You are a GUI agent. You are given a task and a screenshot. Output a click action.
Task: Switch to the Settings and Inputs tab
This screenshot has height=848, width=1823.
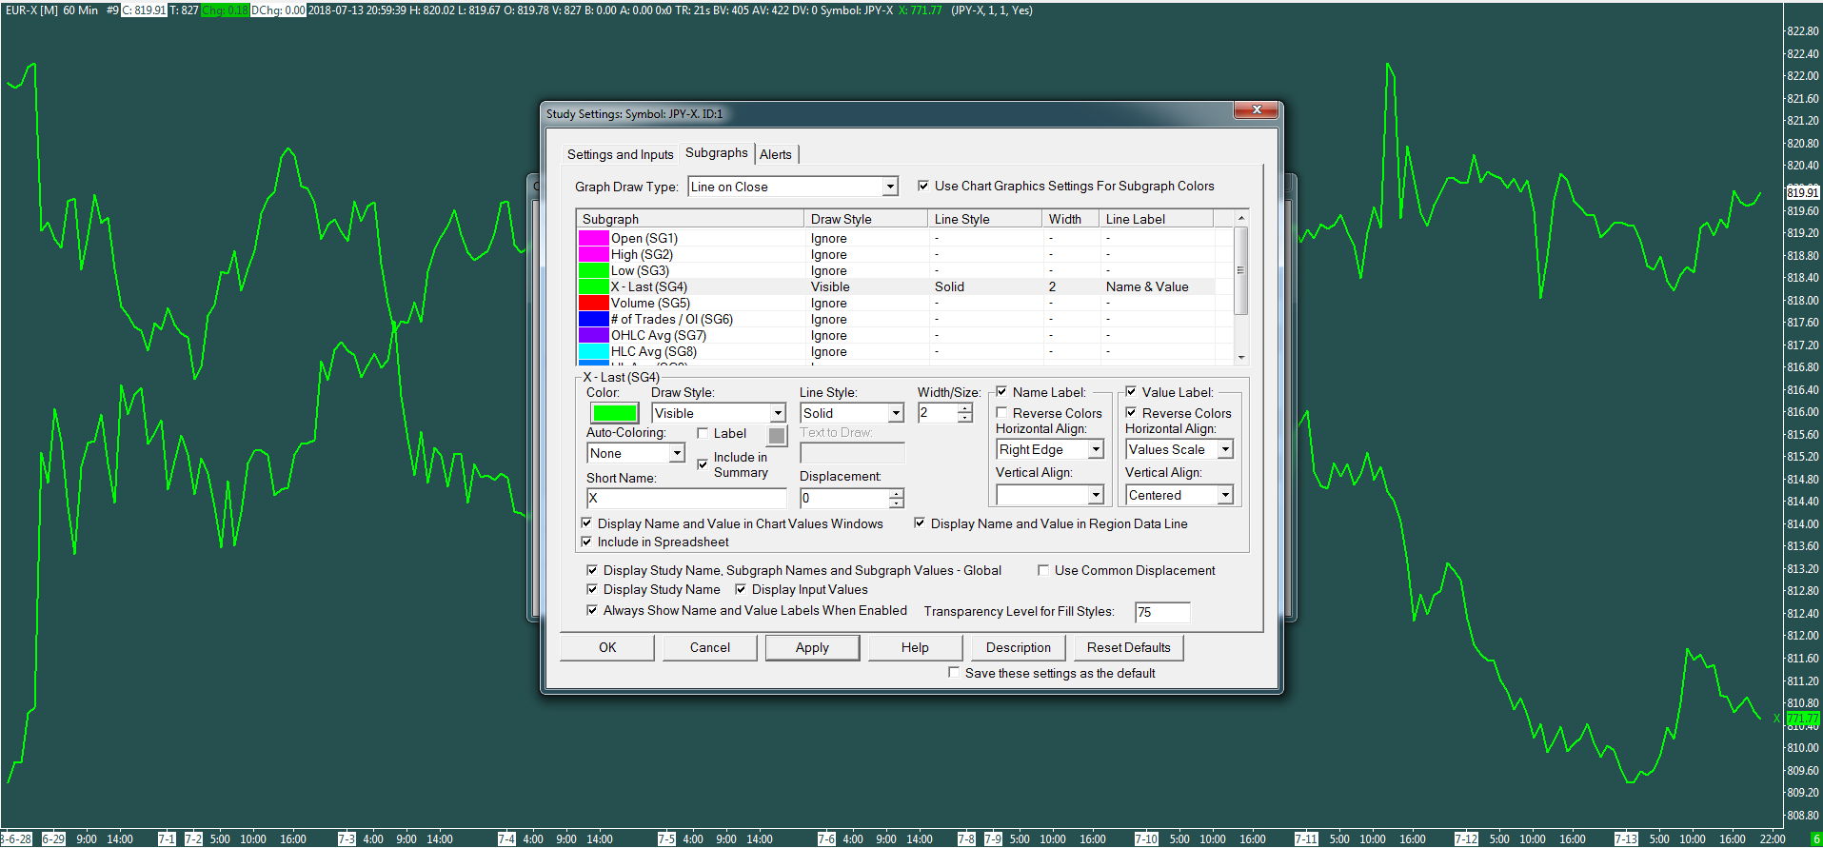(620, 155)
